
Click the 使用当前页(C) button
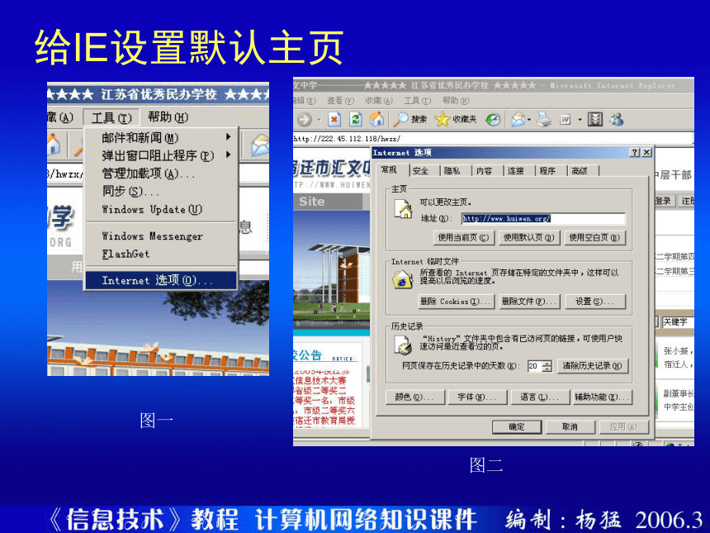[x=463, y=237]
